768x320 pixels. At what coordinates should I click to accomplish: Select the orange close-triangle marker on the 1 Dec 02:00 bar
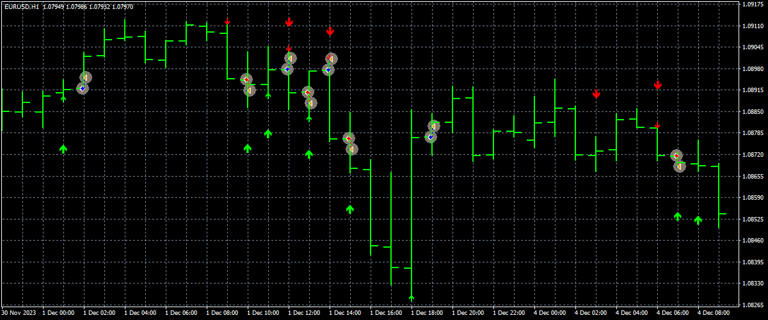[86, 77]
